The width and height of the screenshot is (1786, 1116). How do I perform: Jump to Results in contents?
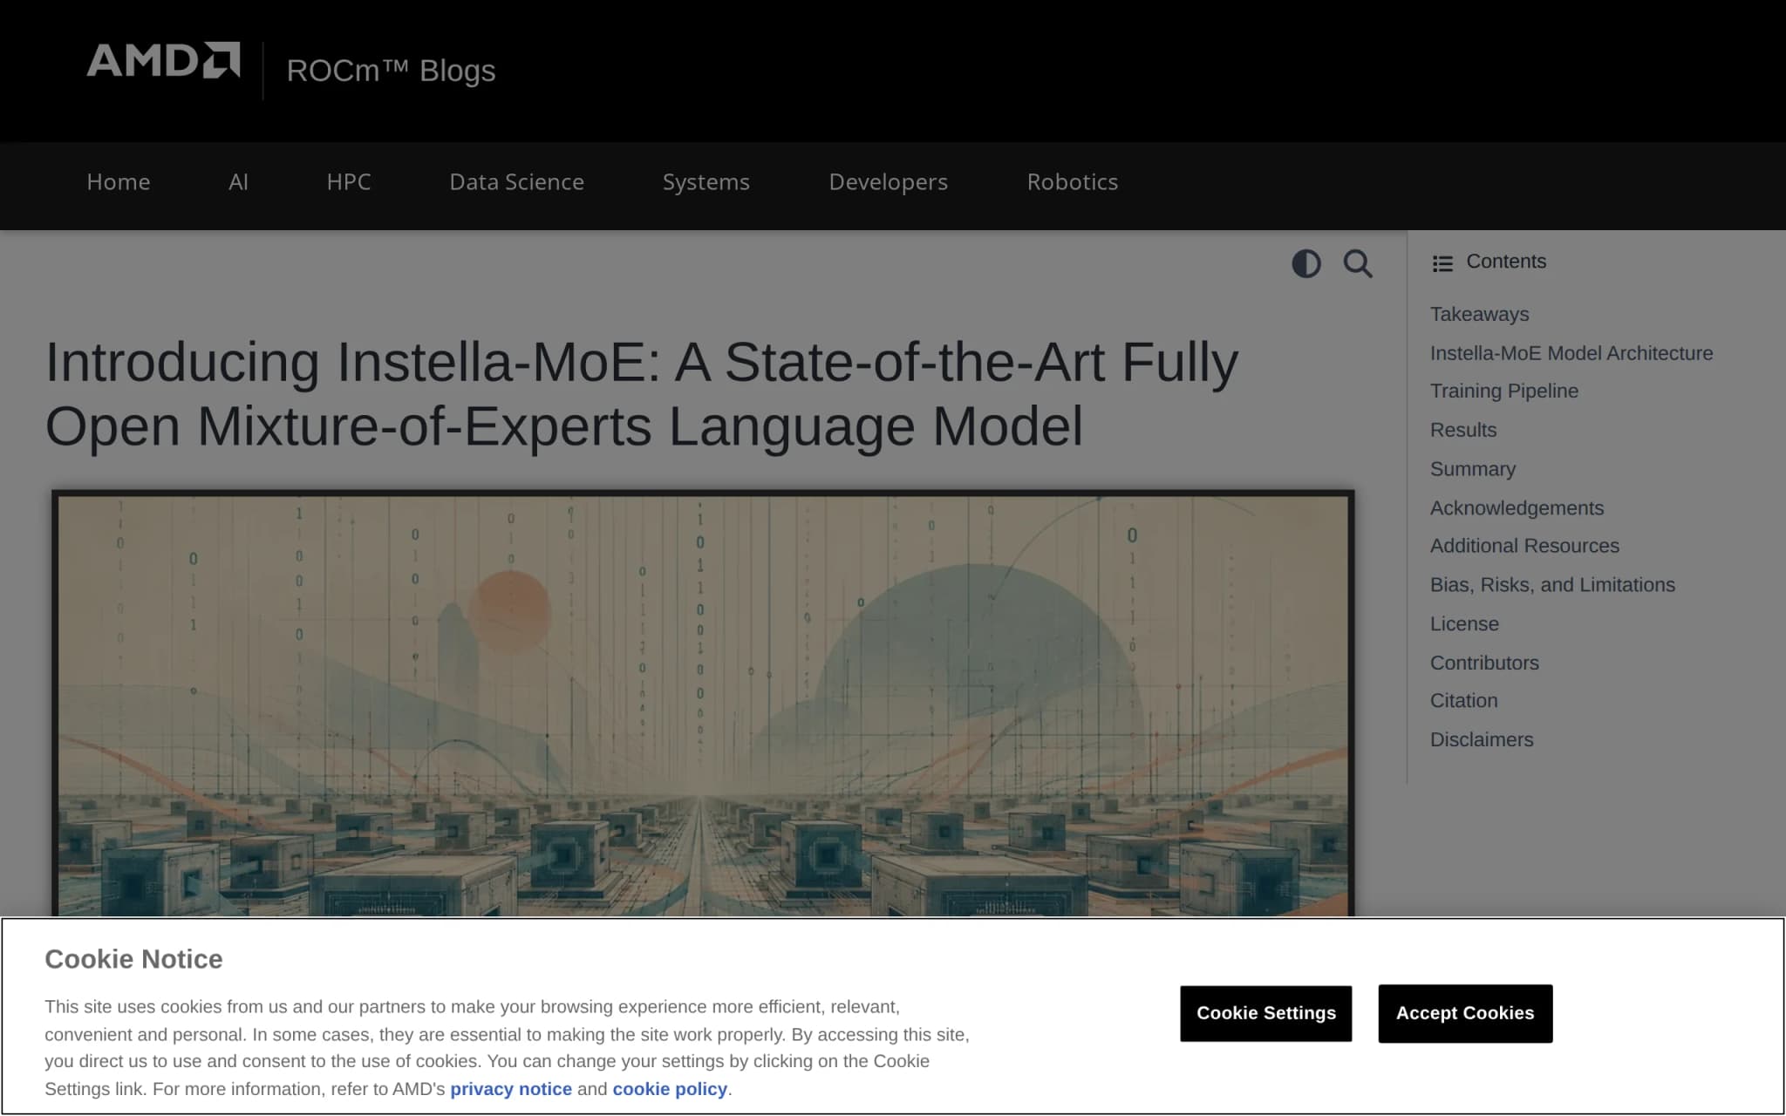click(x=1462, y=430)
